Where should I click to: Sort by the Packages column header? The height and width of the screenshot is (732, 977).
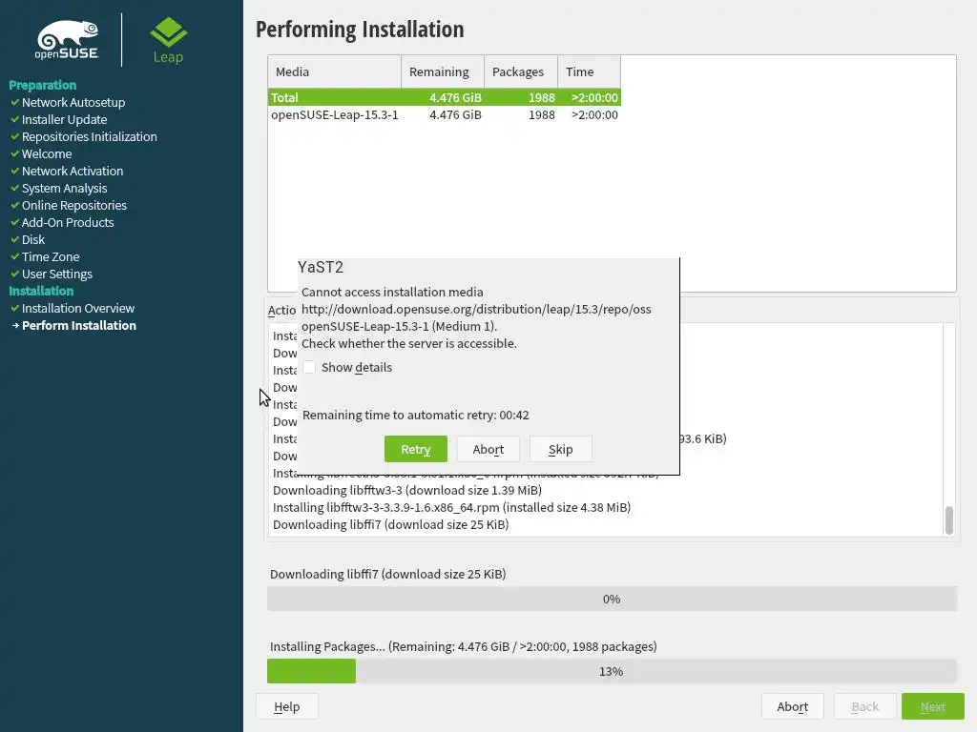(521, 71)
